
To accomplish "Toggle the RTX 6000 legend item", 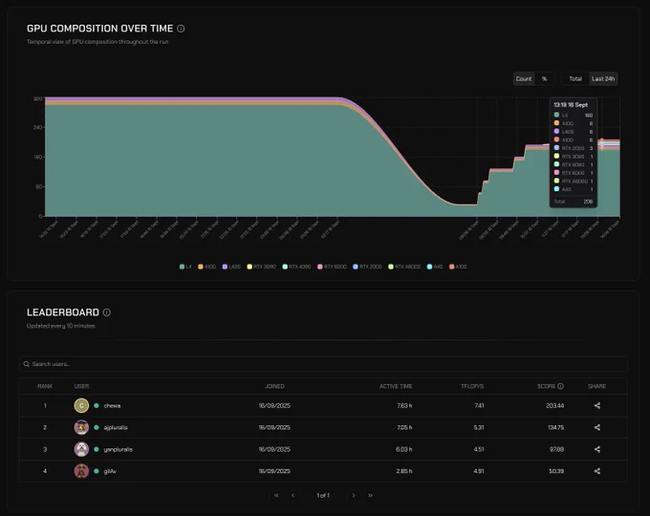I will tap(332, 267).
